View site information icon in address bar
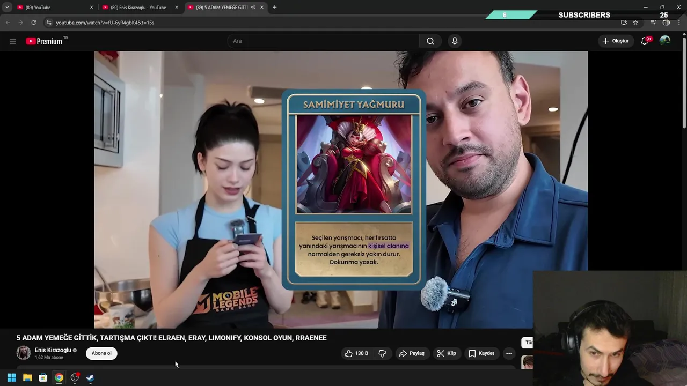The image size is (687, 386). click(x=49, y=23)
